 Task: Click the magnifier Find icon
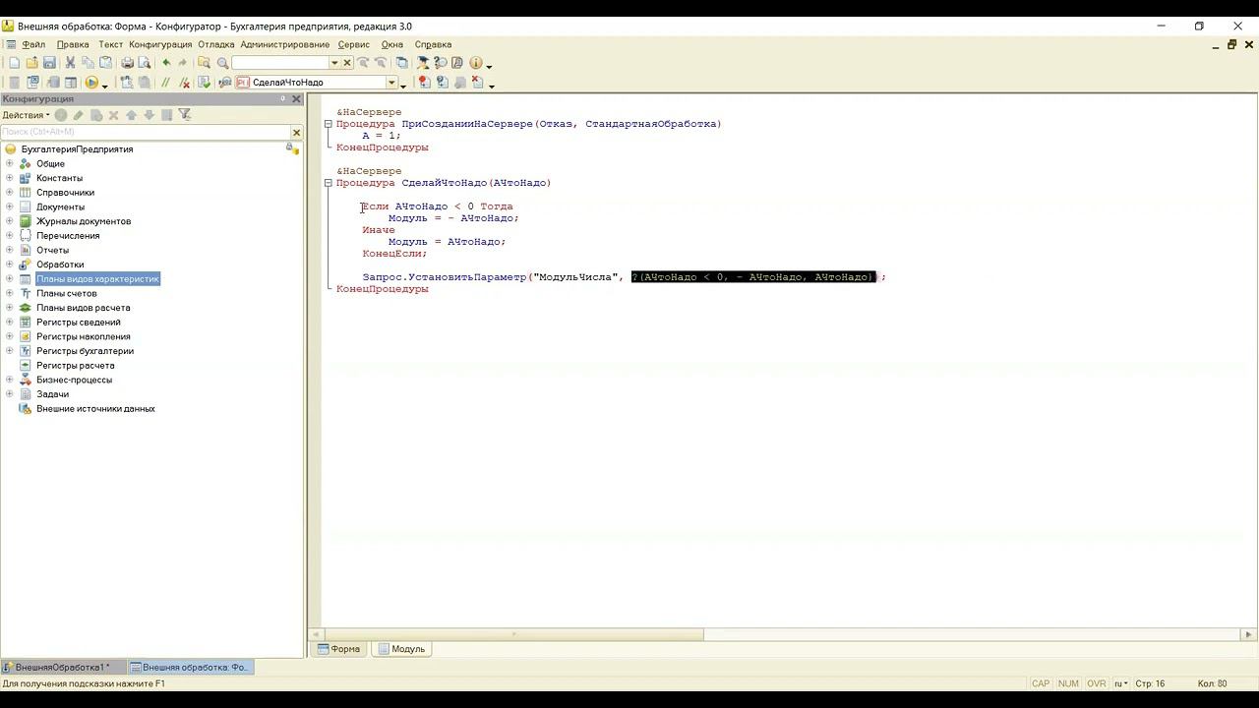222,63
